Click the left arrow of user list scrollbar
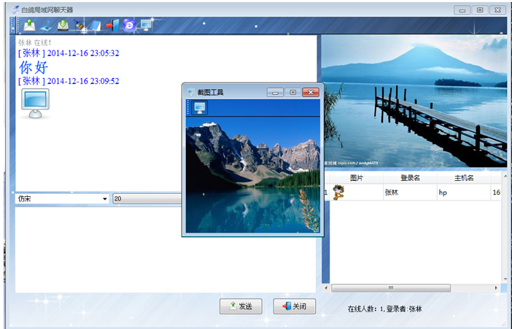 (326, 288)
